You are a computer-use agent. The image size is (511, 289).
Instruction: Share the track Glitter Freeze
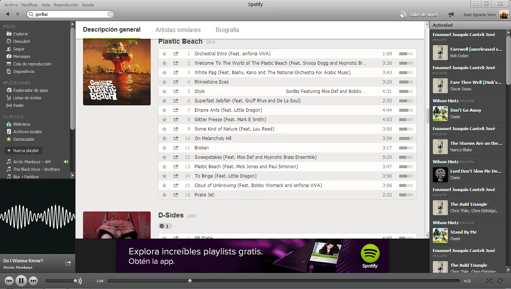tap(176, 119)
